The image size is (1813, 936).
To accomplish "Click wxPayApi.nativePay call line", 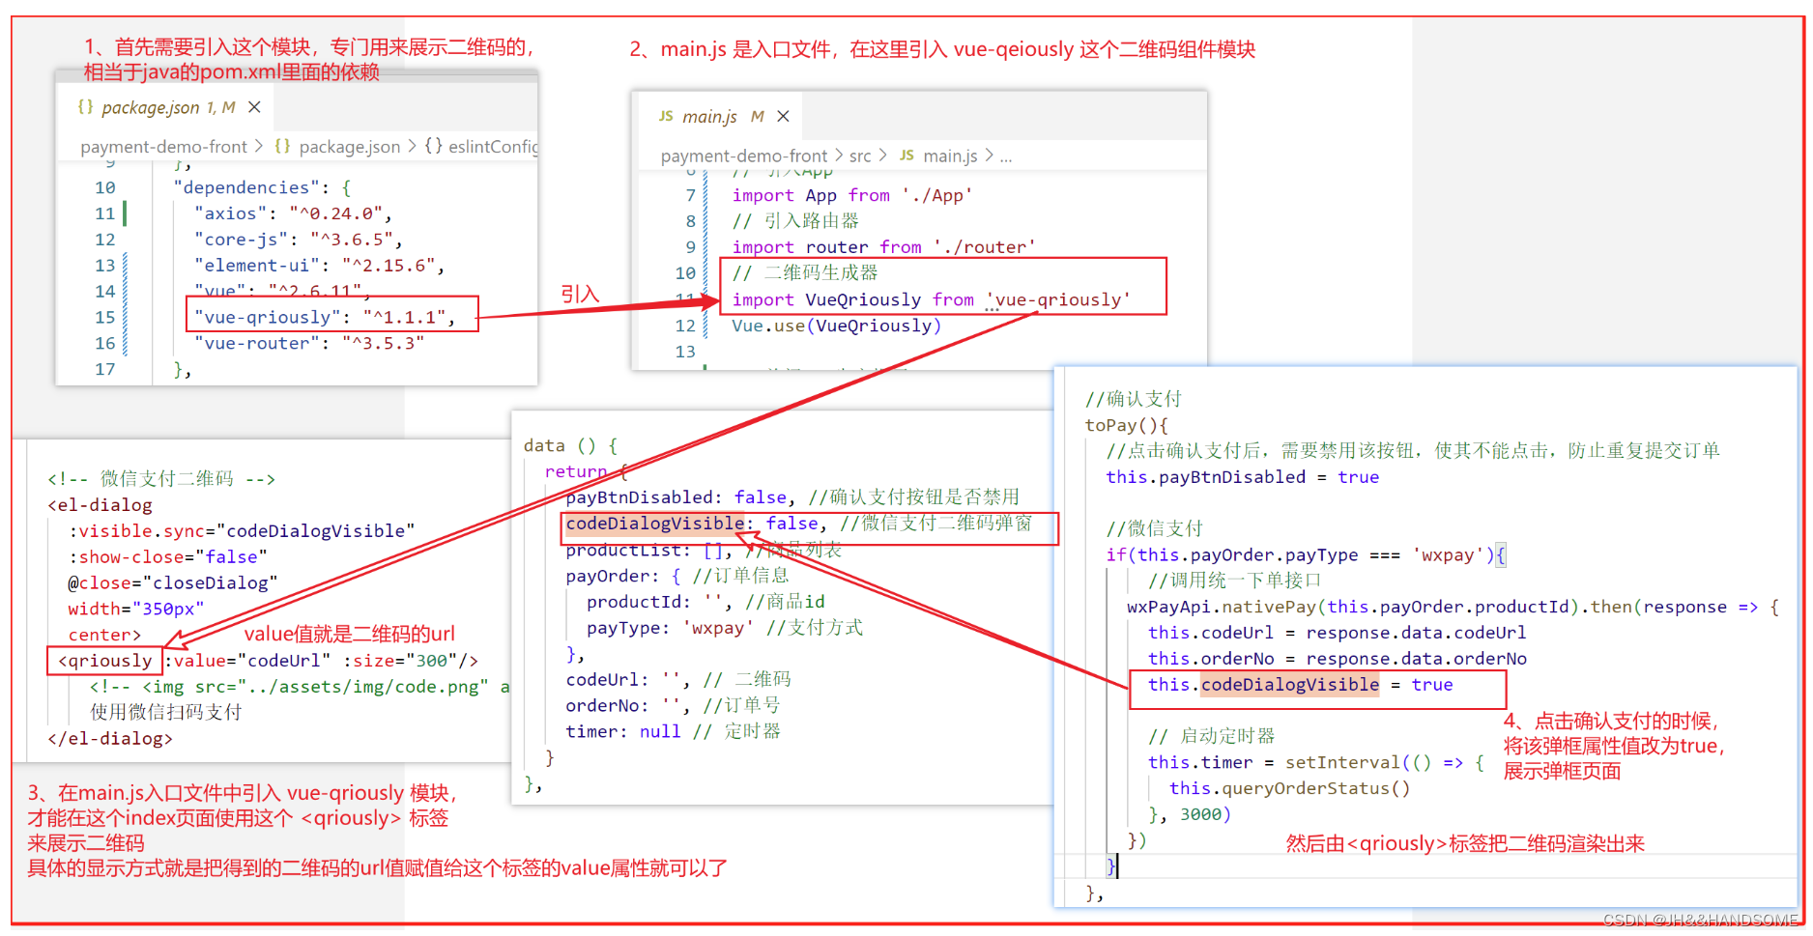I will (x=1453, y=608).
